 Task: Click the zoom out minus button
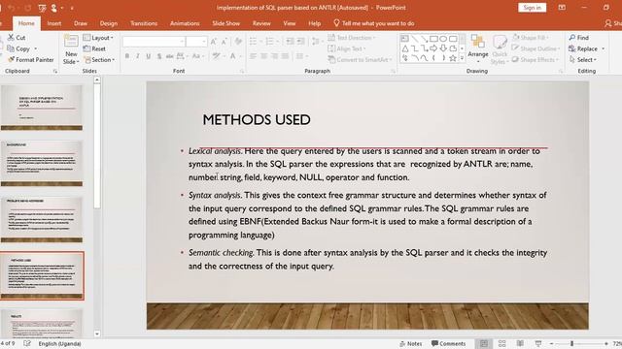[x=551, y=343]
